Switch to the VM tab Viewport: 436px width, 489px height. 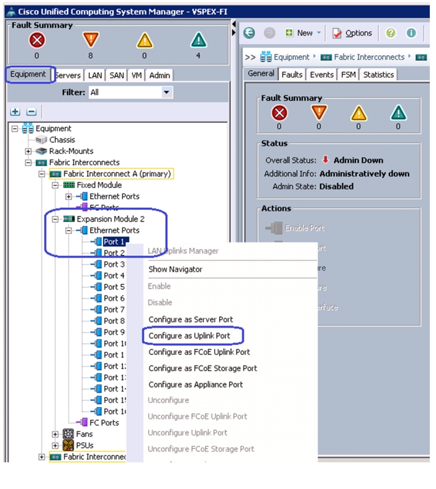(137, 75)
